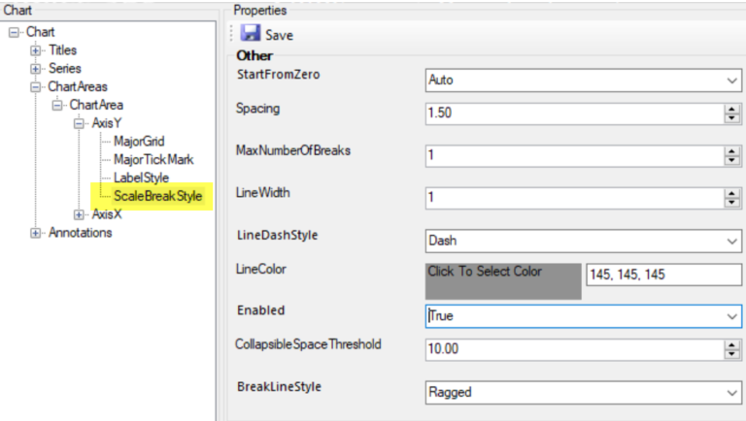746x421 pixels.
Task: Expand the AxisX tree node
Action: 79,214
